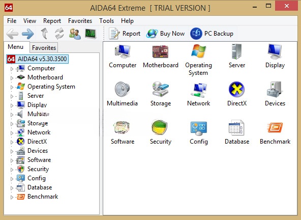301x220 pixels.
Task: Expand the Network tree node
Action: click(x=12, y=133)
